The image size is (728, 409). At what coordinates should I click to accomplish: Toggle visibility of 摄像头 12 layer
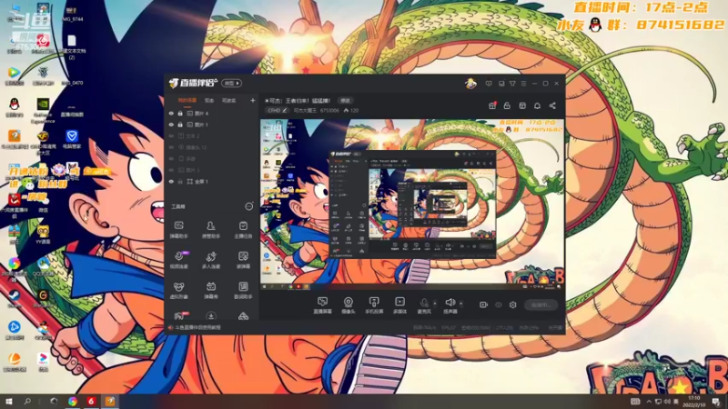(171, 147)
